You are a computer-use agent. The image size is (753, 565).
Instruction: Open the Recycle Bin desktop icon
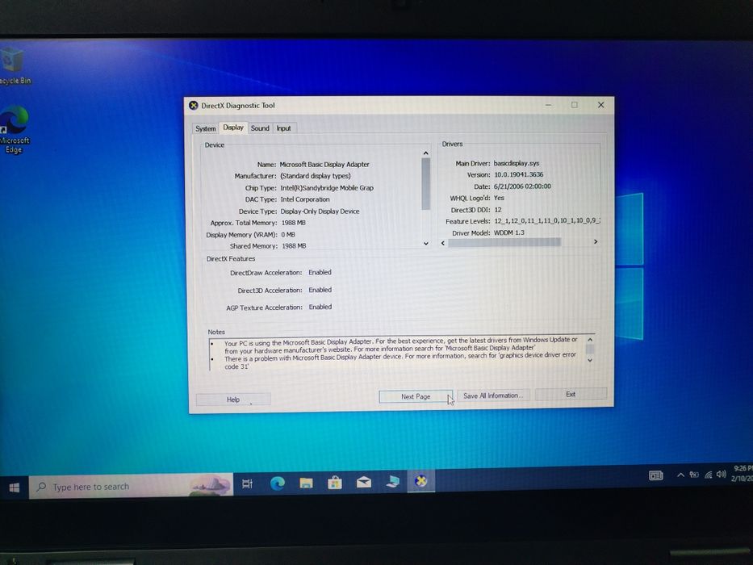[14, 66]
